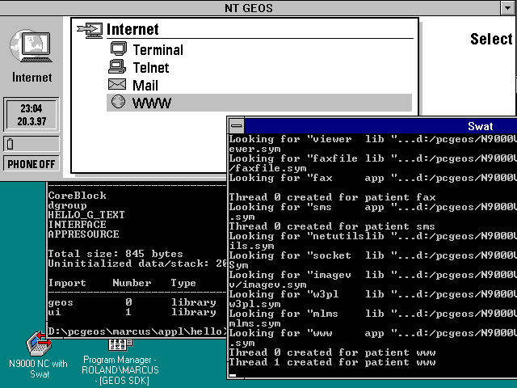517x388 pixels.
Task: Click "Thread 0 created for patient fax" in Swat
Action: pos(332,197)
